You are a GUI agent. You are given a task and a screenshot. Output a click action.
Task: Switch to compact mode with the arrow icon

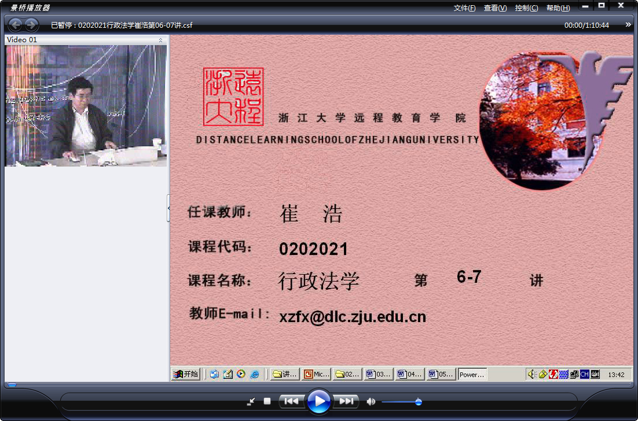point(251,401)
